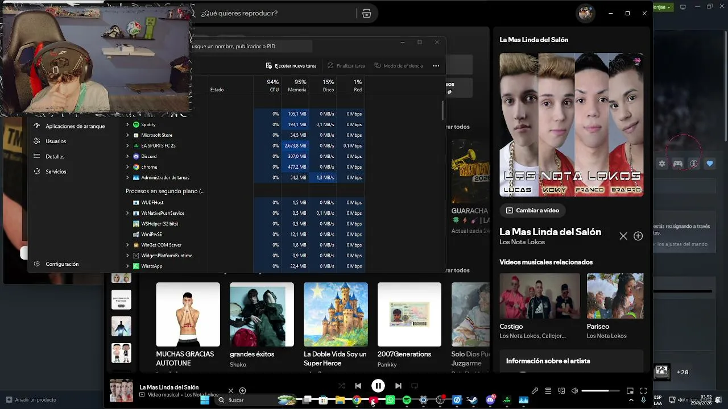The image size is (728, 409).
Task: Expand the chrome process row
Action: click(127, 167)
